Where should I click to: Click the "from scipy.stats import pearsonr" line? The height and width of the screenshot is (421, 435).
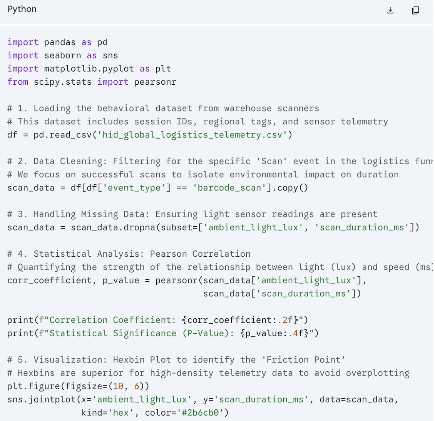(92, 82)
